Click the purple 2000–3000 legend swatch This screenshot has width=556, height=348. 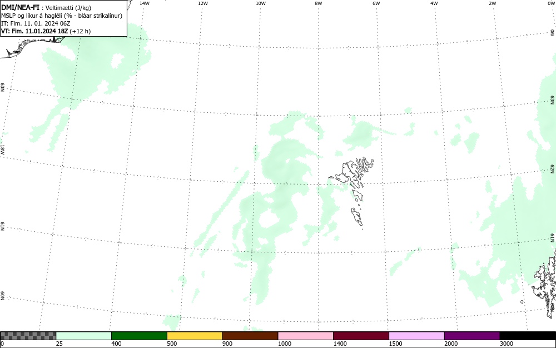(x=472, y=336)
